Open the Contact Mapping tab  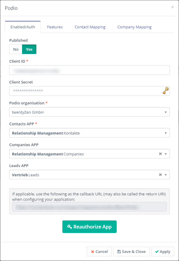tap(90, 27)
